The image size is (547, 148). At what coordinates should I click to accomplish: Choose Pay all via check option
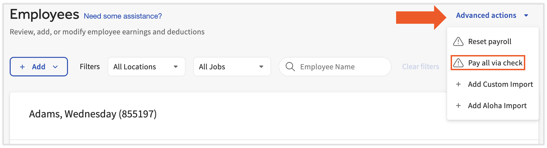[495, 63]
